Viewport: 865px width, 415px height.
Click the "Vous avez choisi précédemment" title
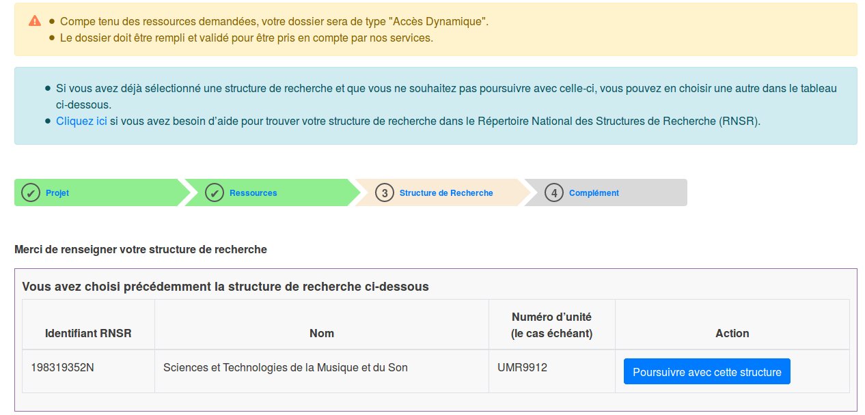click(225, 287)
